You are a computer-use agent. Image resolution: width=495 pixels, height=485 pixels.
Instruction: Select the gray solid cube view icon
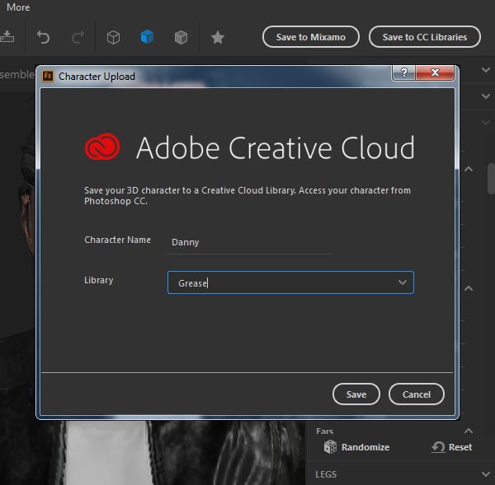tap(181, 37)
